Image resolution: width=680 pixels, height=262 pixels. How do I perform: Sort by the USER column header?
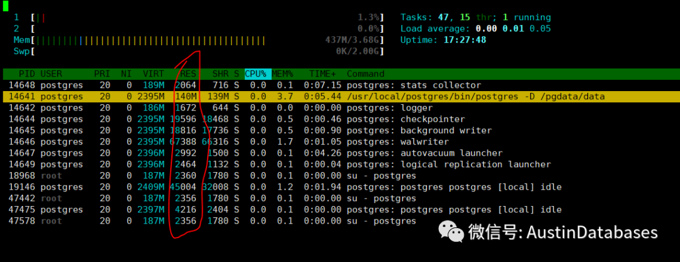[x=52, y=74]
